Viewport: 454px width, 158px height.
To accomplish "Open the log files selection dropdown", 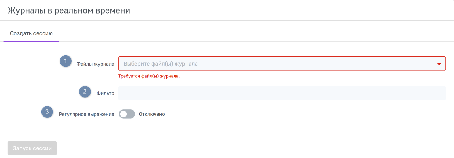I will 282,64.
